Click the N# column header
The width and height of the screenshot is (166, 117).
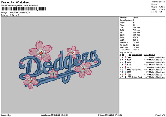click(123, 55)
